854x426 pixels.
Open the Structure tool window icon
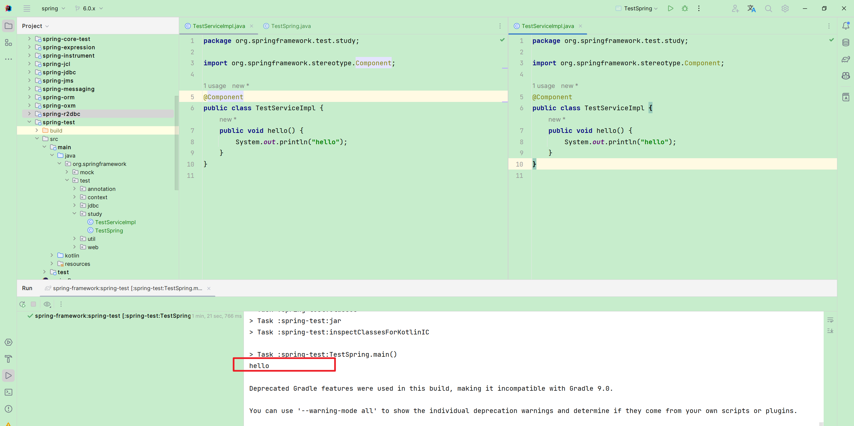(9, 43)
